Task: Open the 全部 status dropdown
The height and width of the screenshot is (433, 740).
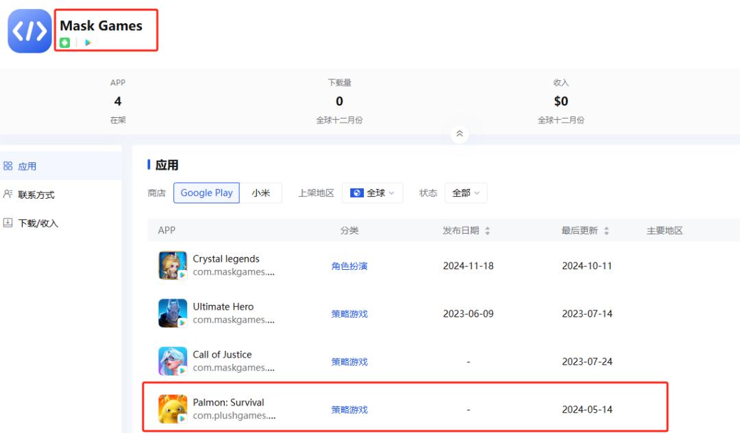Action: [466, 193]
